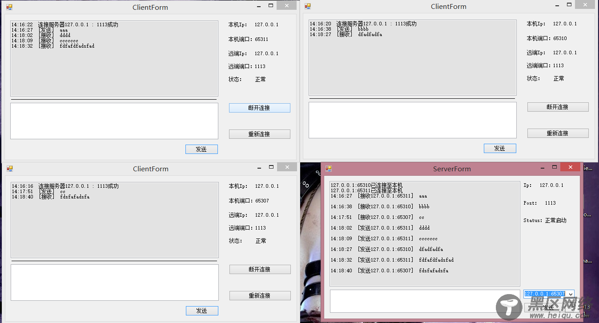
Task: Select the 127.0.0.1:65307 combo box text in ServerForm
Action: 545,294
